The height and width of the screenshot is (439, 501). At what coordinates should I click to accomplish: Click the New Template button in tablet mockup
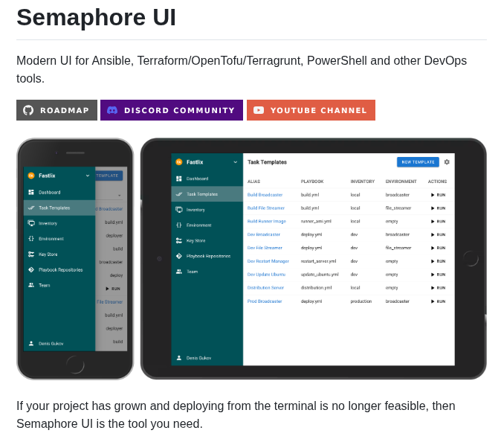418,162
